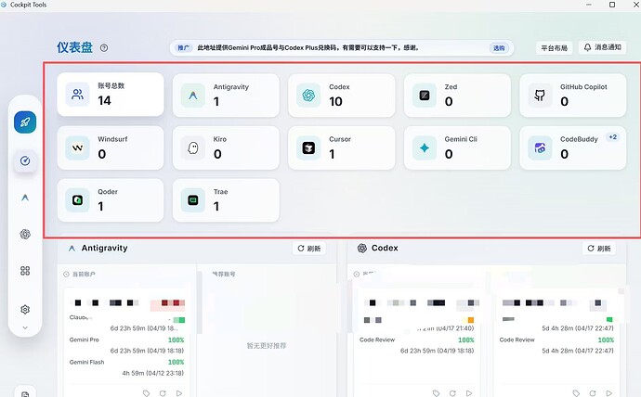Click the GitHub Copilot logo icon
The width and height of the screenshot is (641, 397).
[x=540, y=96]
